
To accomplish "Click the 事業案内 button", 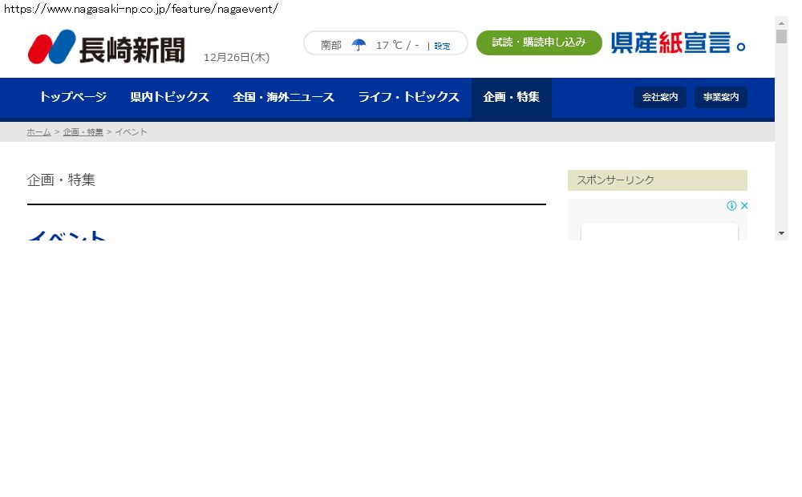I will (x=720, y=97).
